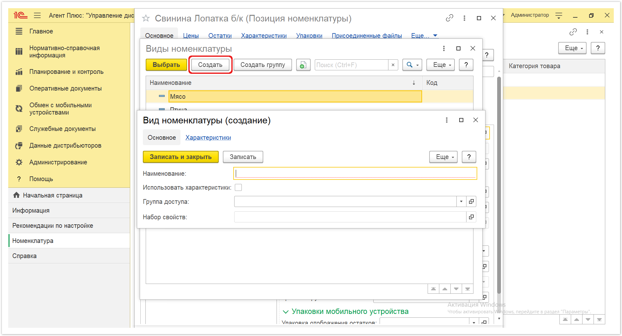Screen dimensions: 622x336
Task: Add Свинина Лопатка to favorites star
Action: pos(146,18)
